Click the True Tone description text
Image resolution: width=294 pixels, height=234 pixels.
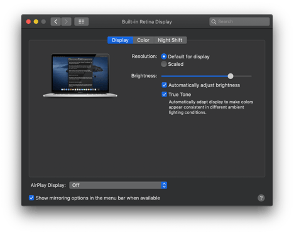[211, 107]
